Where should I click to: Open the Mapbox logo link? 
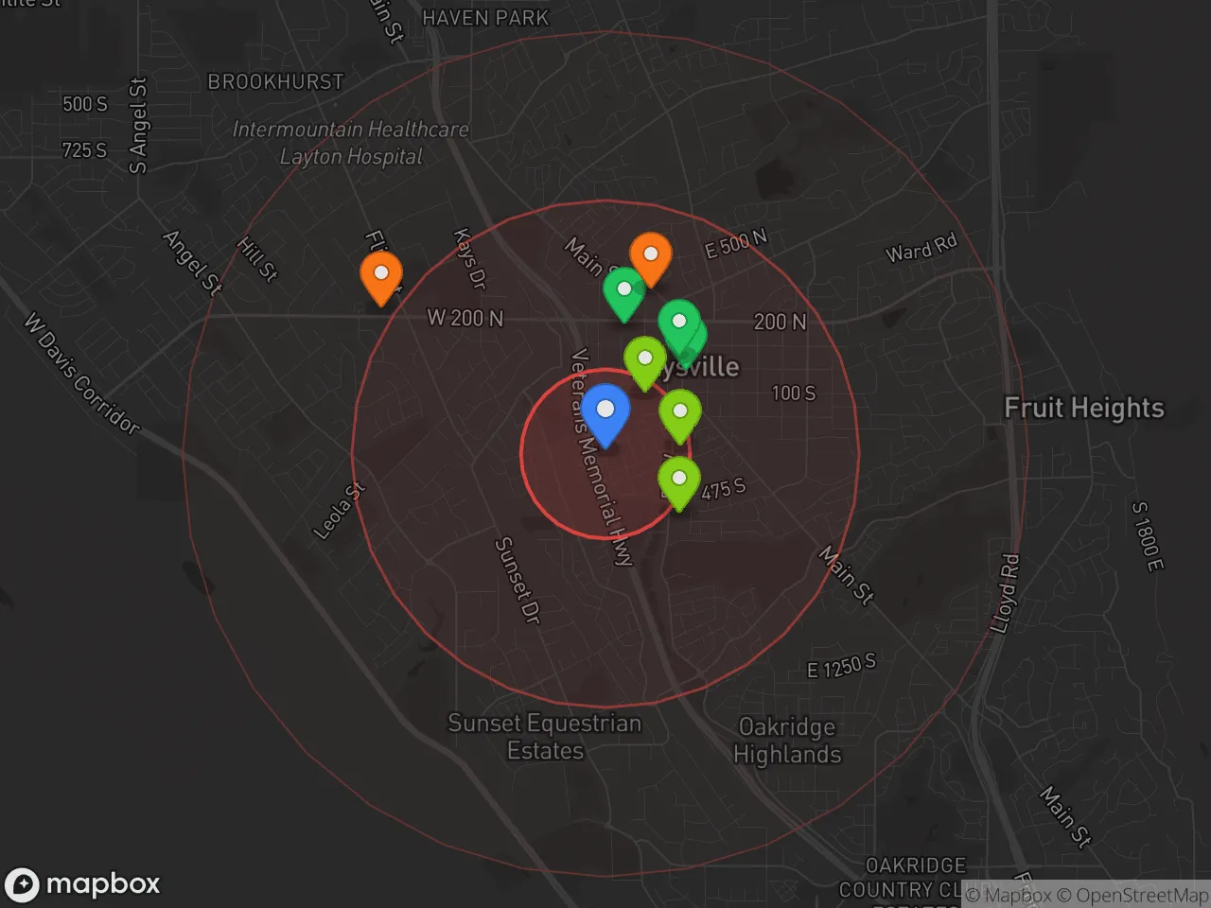(82, 884)
